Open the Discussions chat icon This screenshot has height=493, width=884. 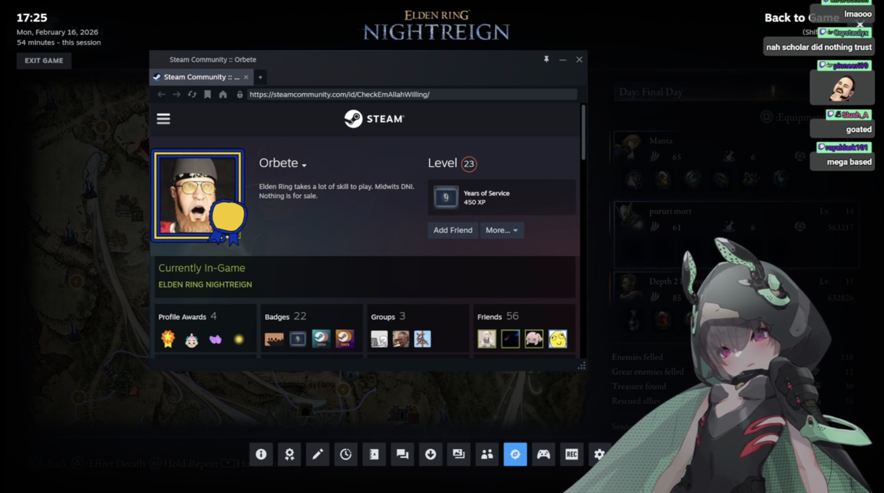402,454
